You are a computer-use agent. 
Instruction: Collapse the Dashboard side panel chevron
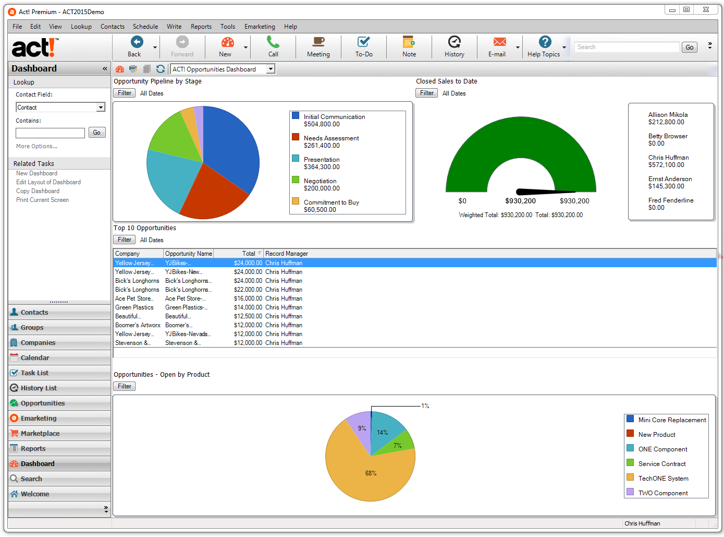click(x=105, y=68)
